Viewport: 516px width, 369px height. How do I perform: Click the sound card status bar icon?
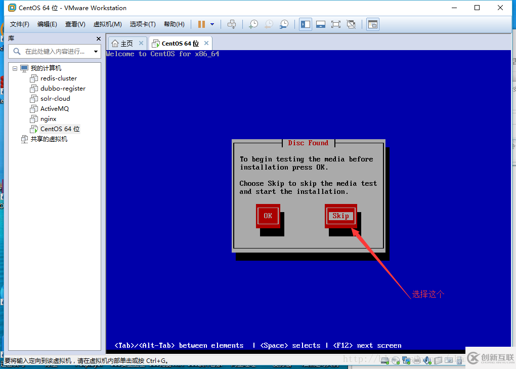click(x=427, y=361)
